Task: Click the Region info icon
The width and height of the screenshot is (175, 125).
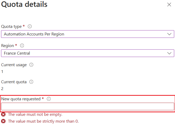Action: click(x=22, y=46)
